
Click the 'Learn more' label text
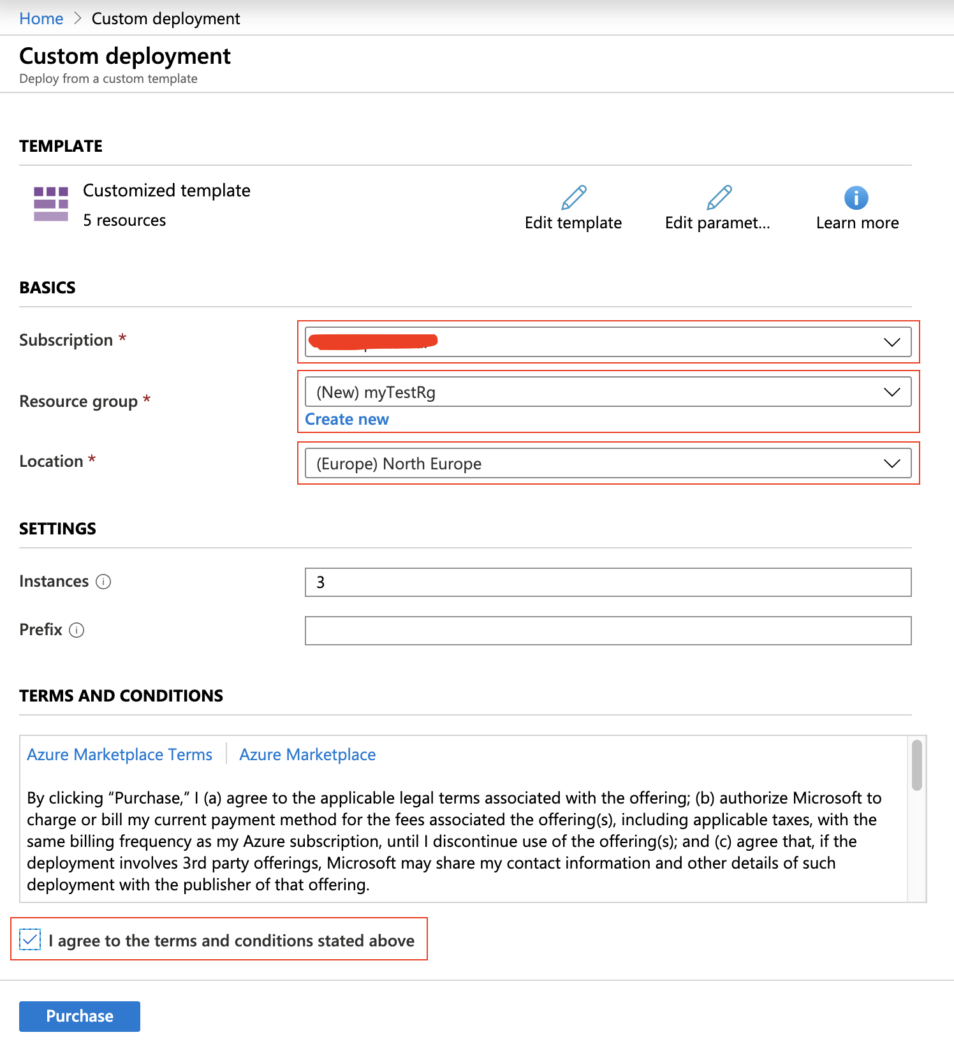(x=858, y=223)
